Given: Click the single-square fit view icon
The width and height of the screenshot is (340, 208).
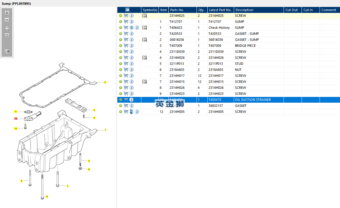Looking at the screenshot, I should pyautogui.click(x=7, y=35).
